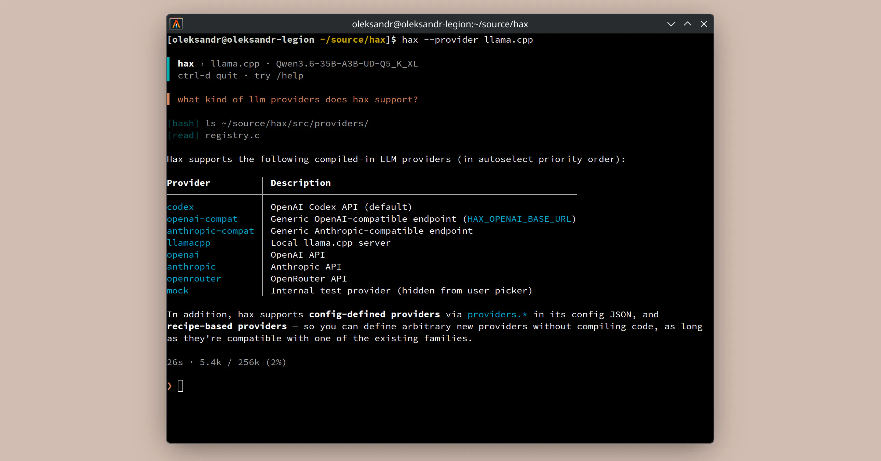Click the typed command 'hax --provider llama.cpp'
This screenshot has height=461, width=881.
click(x=467, y=40)
